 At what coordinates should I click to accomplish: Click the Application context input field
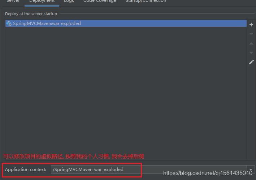click(x=149, y=170)
